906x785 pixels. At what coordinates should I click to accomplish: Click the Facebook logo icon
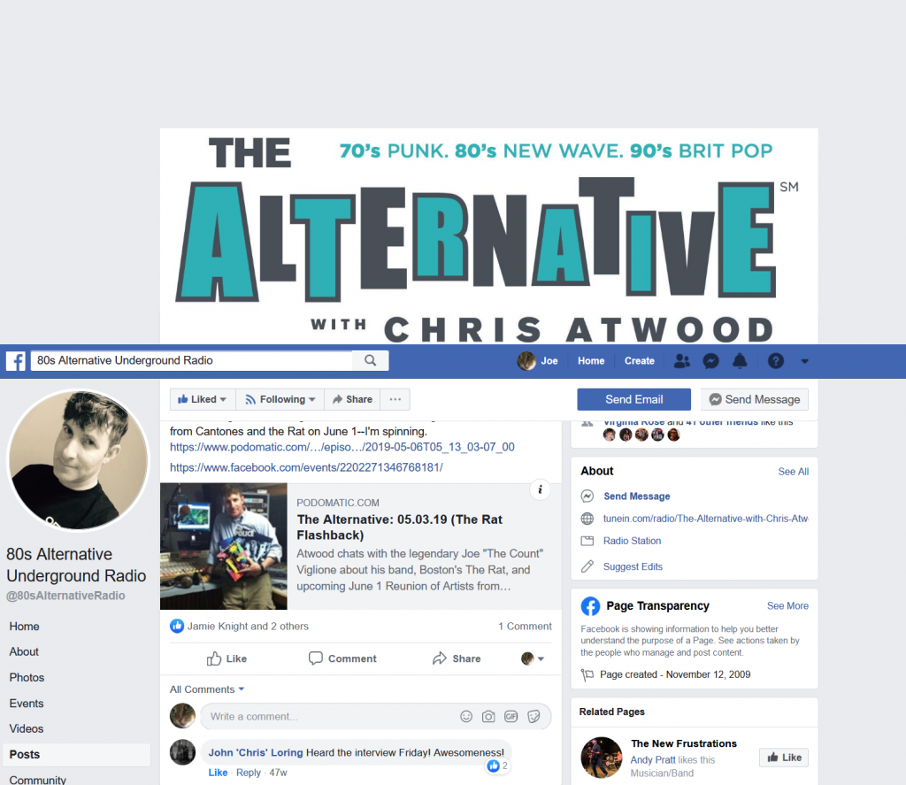(x=16, y=361)
